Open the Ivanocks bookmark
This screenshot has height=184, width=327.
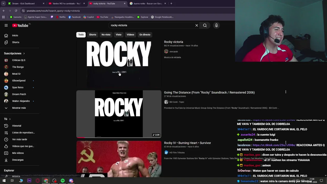pyautogui.click(x=16, y=17)
